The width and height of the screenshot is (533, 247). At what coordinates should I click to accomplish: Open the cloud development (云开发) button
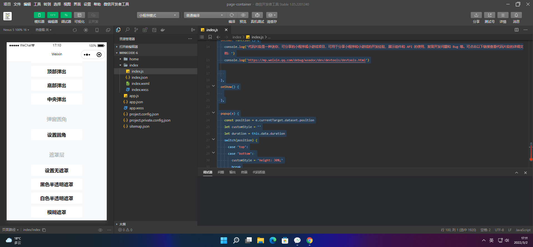point(93,15)
